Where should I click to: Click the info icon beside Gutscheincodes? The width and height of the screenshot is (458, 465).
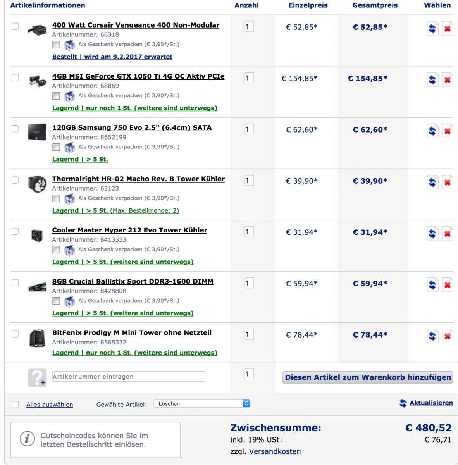click(x=26, y=439)
